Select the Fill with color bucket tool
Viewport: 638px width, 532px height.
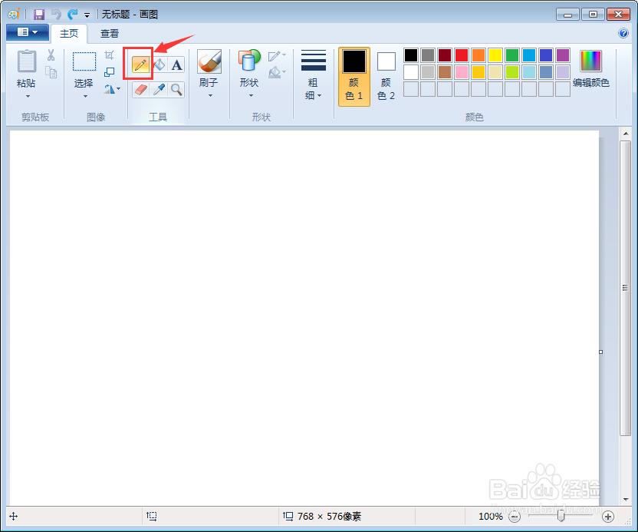point(159,64)
